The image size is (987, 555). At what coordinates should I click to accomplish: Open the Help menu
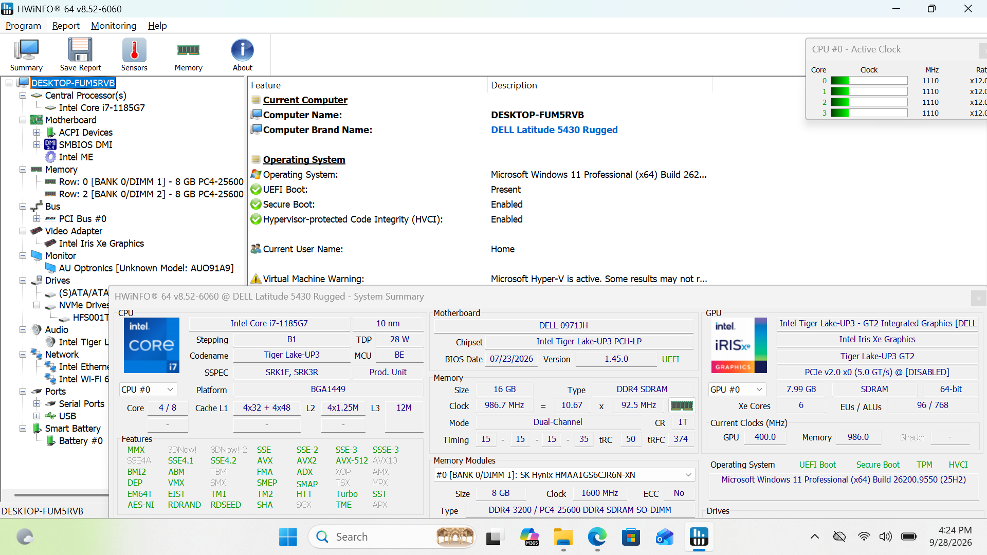[157, 26]
